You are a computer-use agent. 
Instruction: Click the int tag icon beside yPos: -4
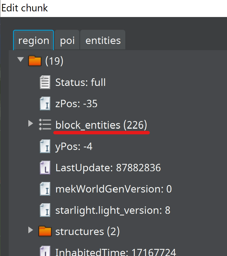[x=45, y=146]
